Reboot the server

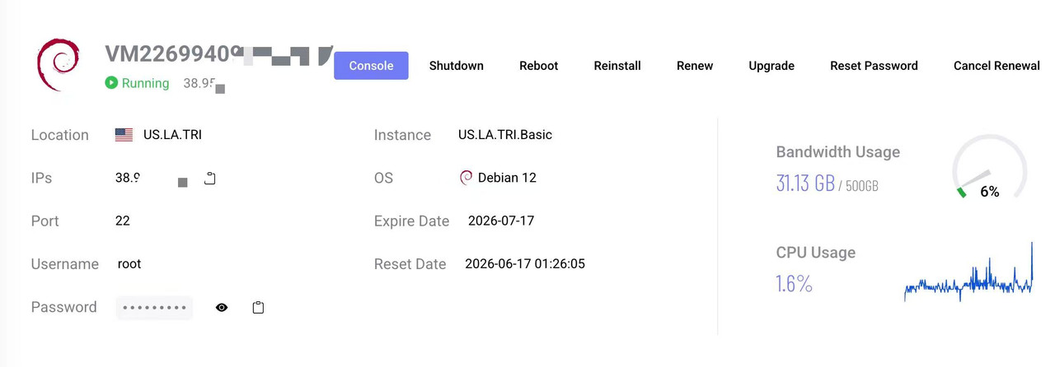(x=538, y=66)
